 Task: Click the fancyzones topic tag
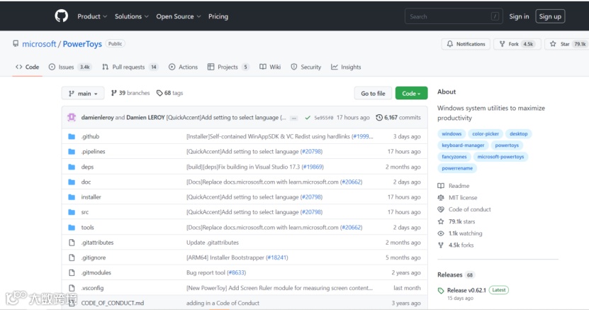tap(454, 157)
